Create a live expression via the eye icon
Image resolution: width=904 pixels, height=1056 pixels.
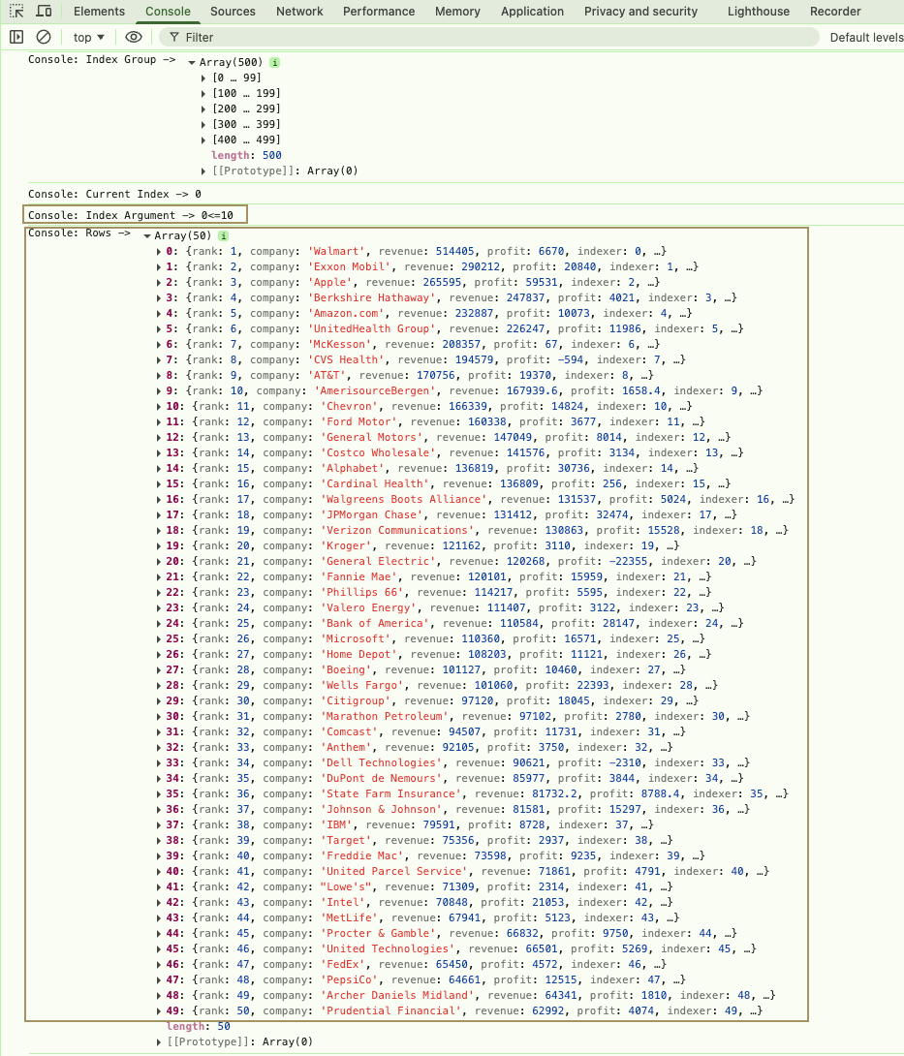pos(134,36)
